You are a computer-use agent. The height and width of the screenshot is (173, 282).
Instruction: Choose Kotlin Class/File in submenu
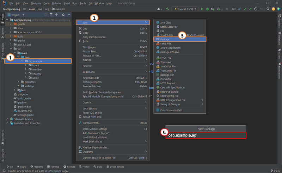(180, 27)
